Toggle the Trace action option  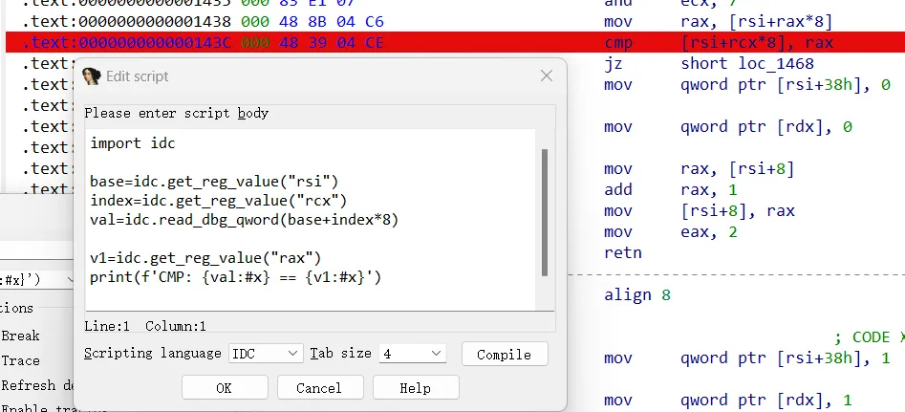point(20,360)
